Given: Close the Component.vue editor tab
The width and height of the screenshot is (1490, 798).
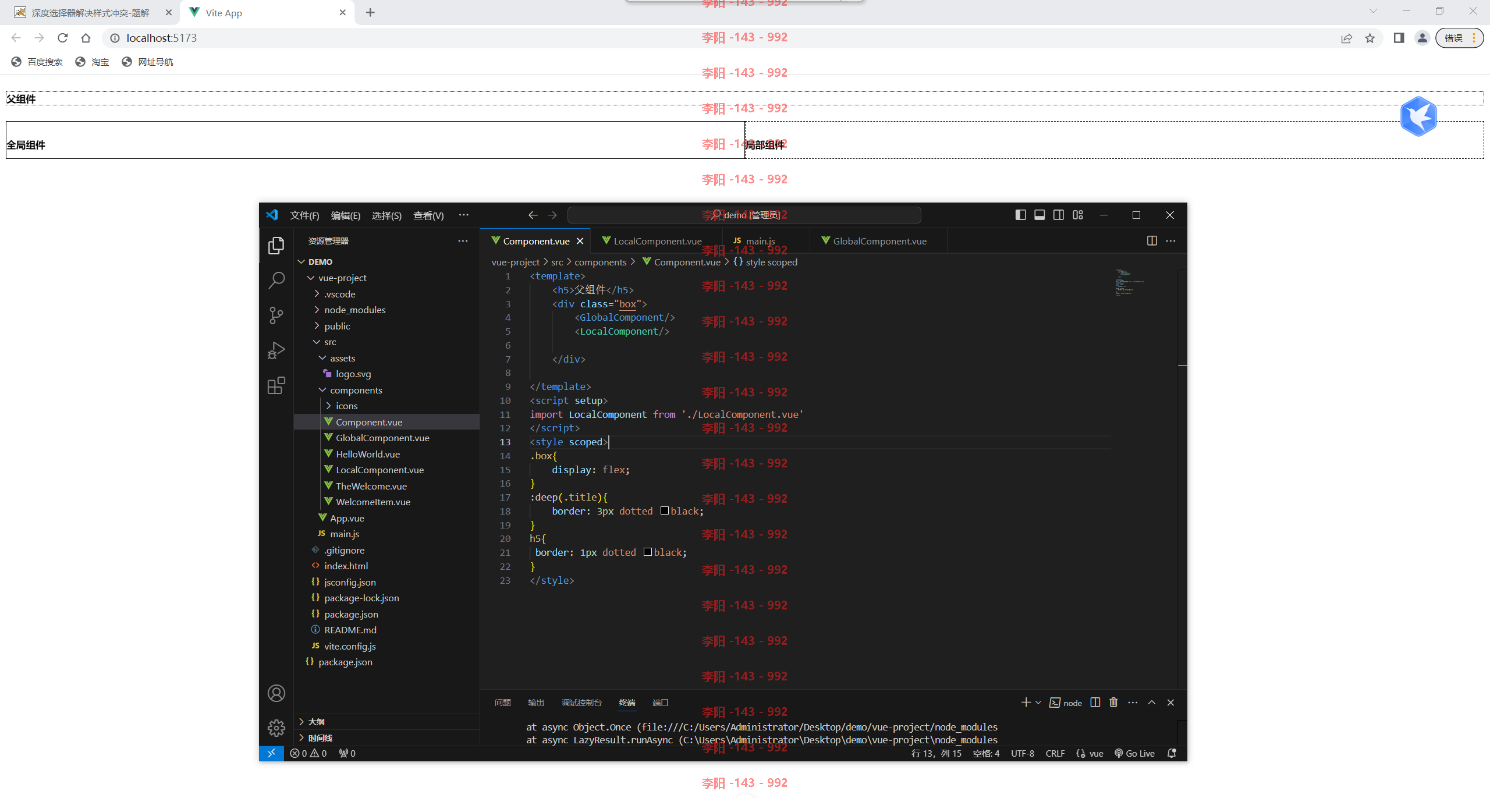Looking at the screenshot, I should [x=580, y=241].
